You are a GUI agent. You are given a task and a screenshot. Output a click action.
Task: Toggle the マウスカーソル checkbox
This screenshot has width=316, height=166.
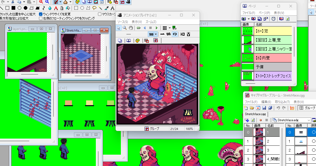pyautogui.click(x=100, y=14)
